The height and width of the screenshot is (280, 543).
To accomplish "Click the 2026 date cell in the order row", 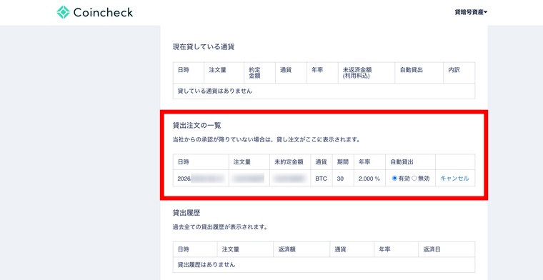I will [201, 179].
